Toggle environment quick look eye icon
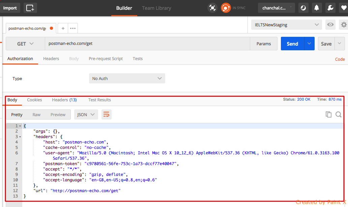 [x=330, y=25]
